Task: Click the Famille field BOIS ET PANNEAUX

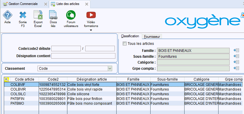Action: [193, 50]
